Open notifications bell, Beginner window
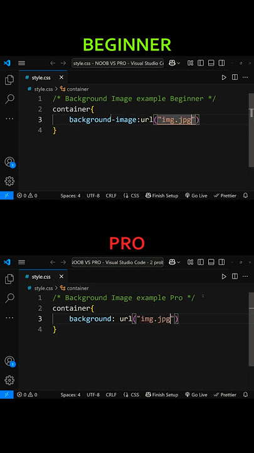254x453 pixels. coord(245,196)
